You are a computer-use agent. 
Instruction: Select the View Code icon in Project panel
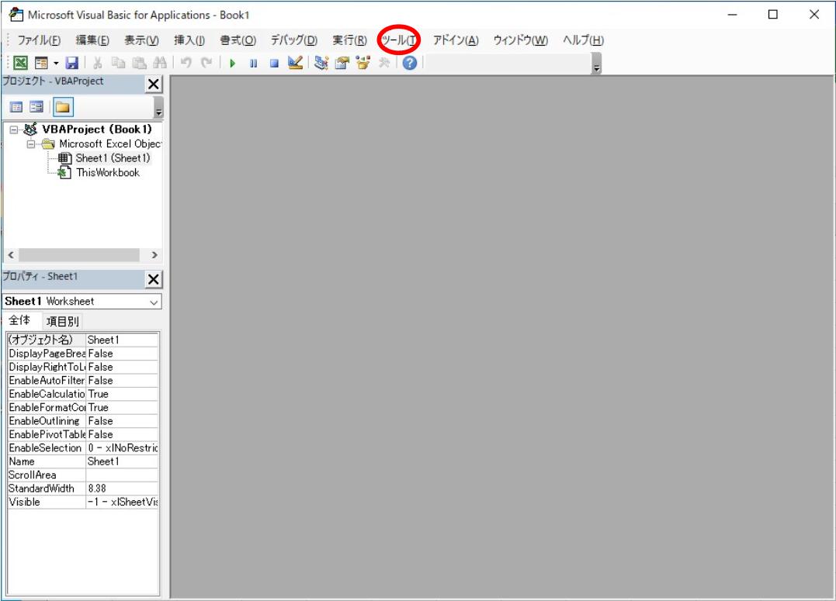[16, 105]
